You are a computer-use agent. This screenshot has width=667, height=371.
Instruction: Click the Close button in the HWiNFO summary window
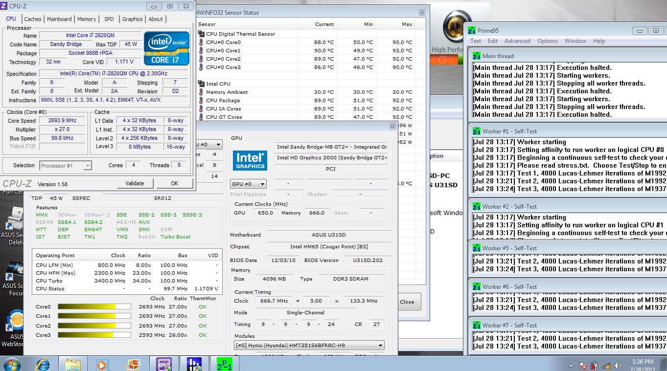click(x=407, y=302)
